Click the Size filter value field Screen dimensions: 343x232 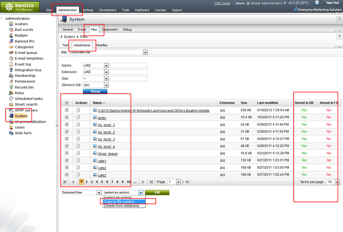coord(129,78)
